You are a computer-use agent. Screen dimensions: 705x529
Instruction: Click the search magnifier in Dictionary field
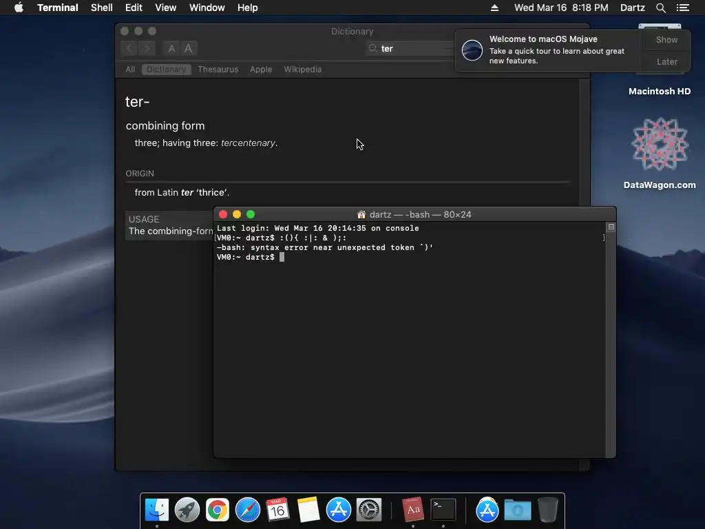pos(372,48)
